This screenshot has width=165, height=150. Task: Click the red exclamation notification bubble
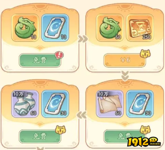pos(59,55)
